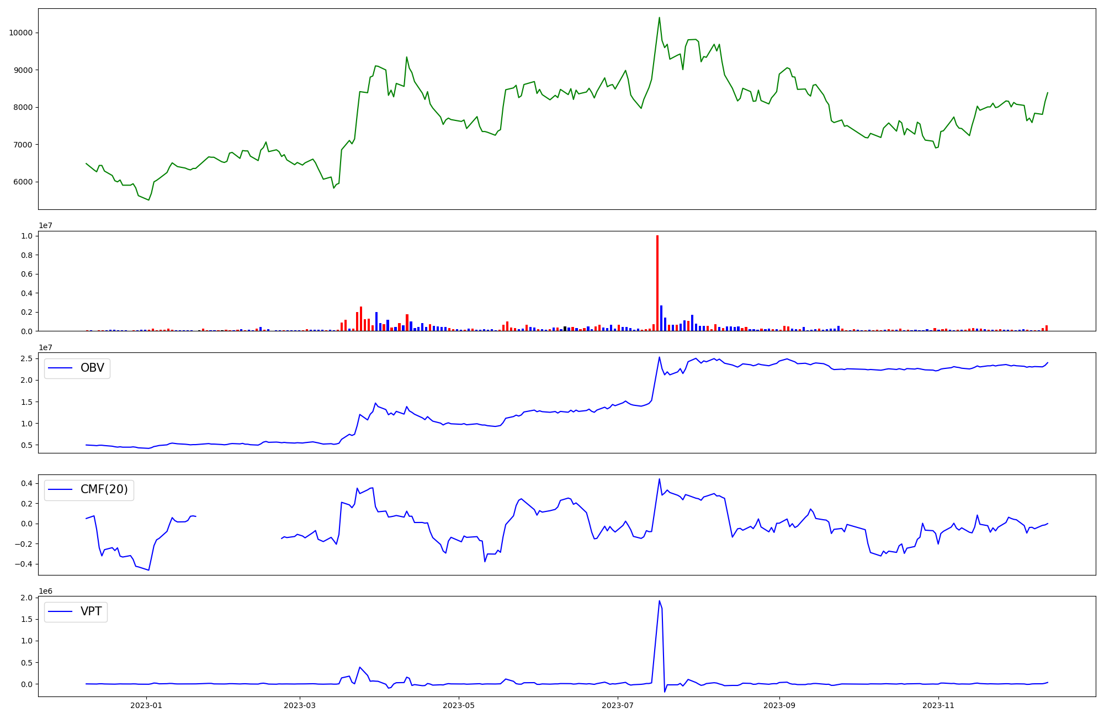The image size is (1104, 718).
Task: Click the 6000 tick label on price axis
Action: click(23, 182)
